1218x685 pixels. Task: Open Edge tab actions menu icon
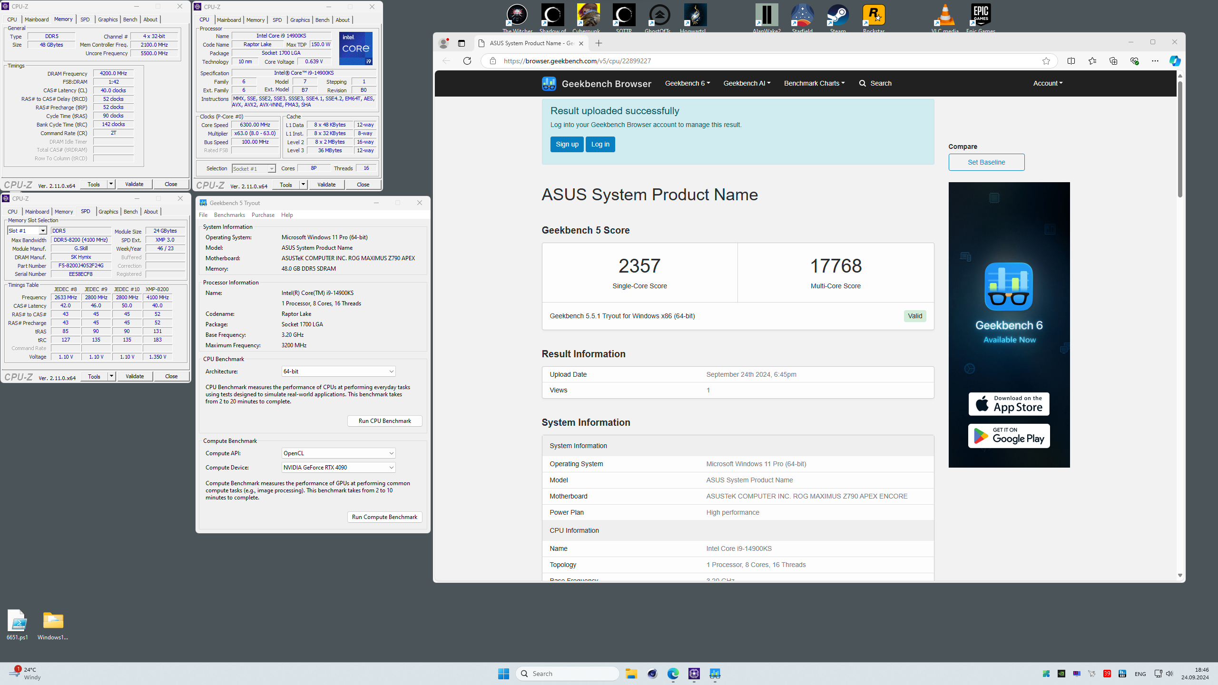pyautogui.click(x=462, y=43)
